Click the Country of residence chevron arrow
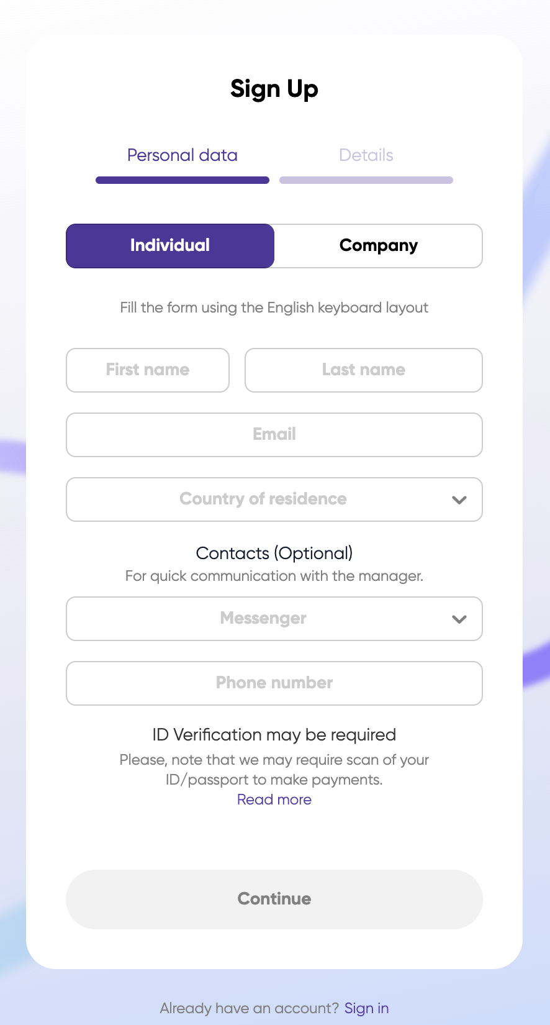The image size is (550, 1025). 459,499
